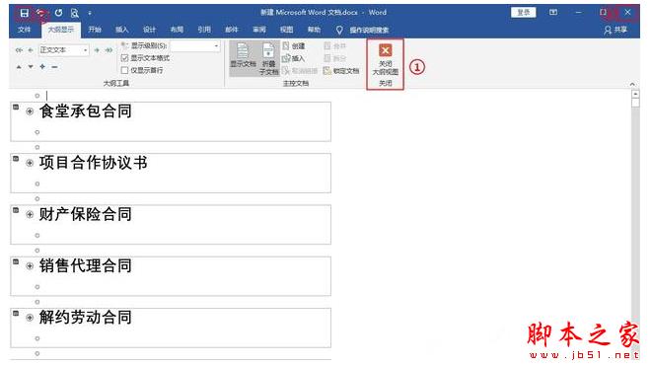Switch to the 布局 tab
Image resolution: width=651 pixels, height=366 pixels.
click(x=177, y=30)
